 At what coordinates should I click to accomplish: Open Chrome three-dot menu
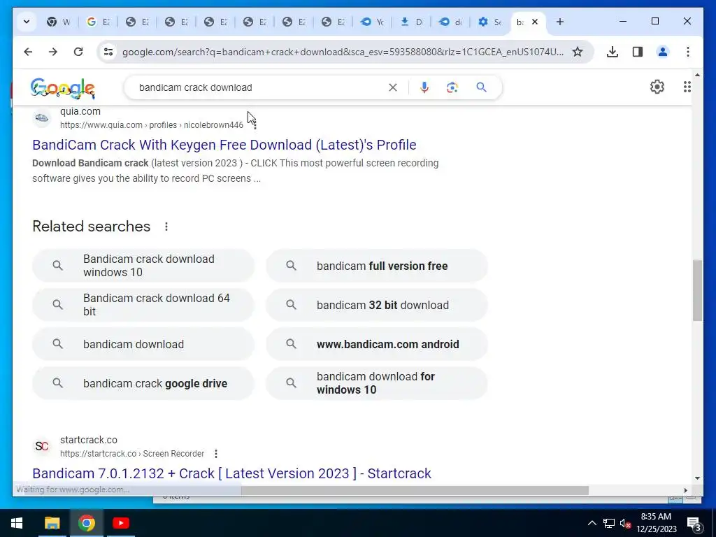click(x=688, y=52)
